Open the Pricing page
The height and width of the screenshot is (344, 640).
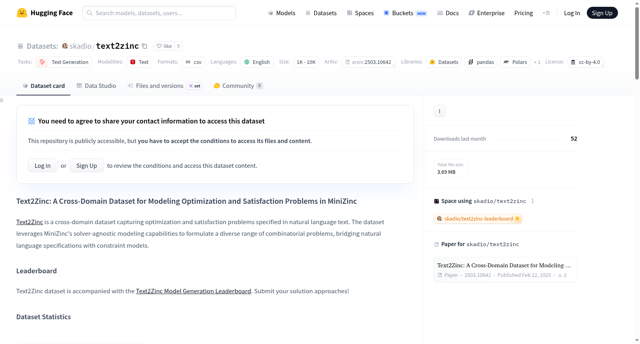point(524,13)
